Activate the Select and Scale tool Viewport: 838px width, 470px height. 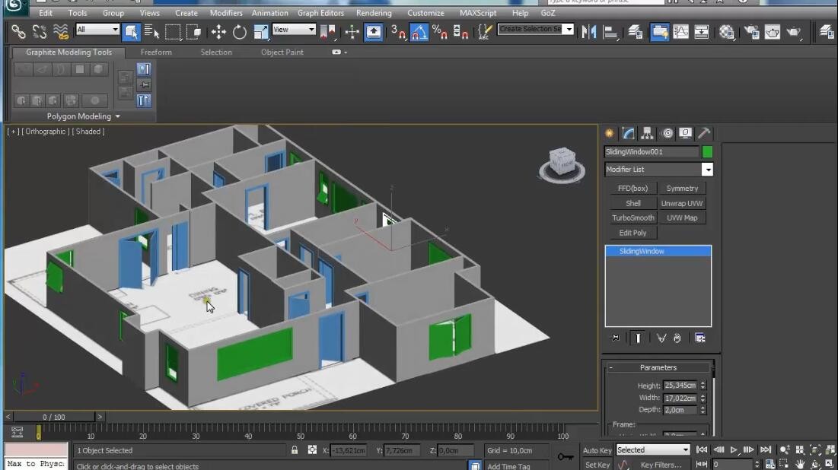[x=260, y=32]
